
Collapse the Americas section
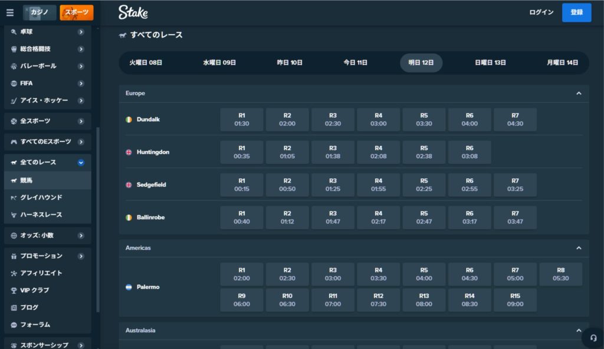click(x=579, y=248)
